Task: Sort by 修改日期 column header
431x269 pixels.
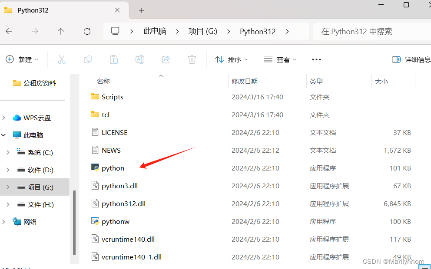Action: pos(244,81)
